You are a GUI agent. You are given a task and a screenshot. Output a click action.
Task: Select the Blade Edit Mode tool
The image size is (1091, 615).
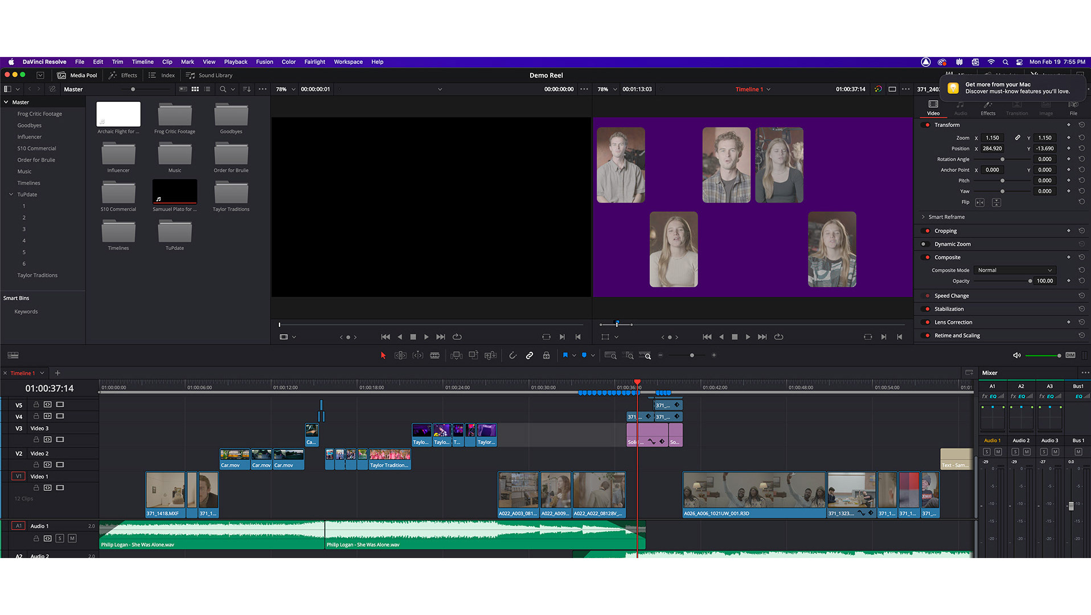435,355
